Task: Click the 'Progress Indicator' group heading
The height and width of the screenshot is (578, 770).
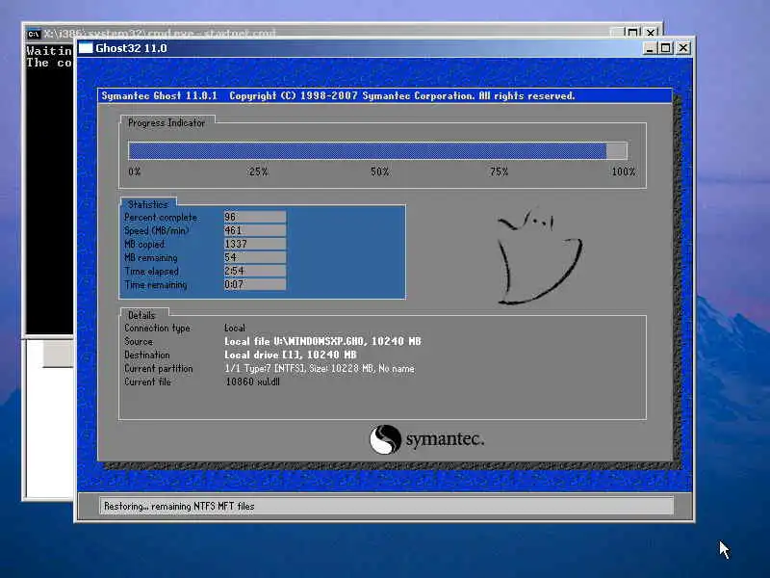Action: [x=166, y=123]
